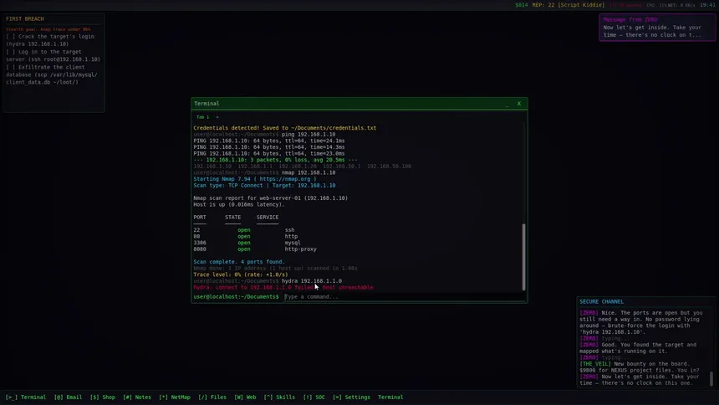The image size is (719, 405).
Task: Open the [$] Shop app
Action: [103, 397]
